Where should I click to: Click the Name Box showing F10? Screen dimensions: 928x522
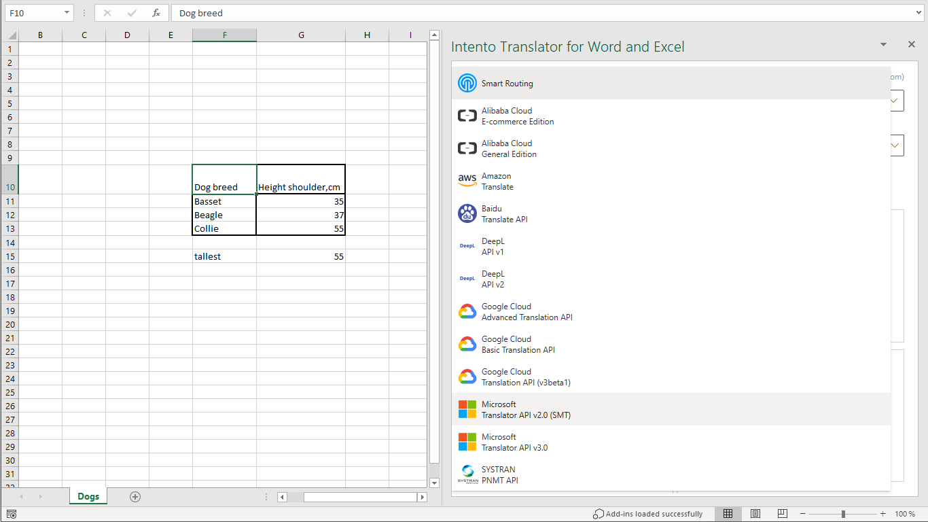click(x=33, y=13)
